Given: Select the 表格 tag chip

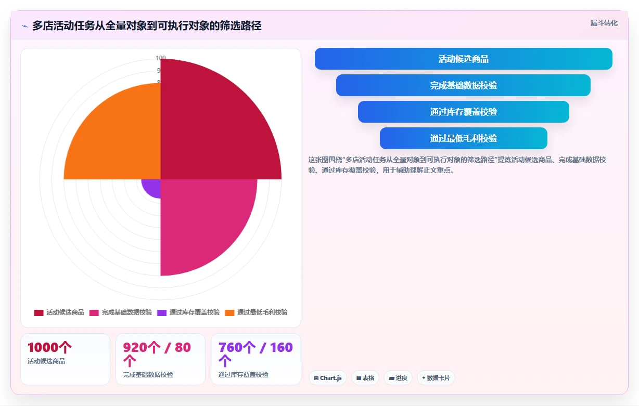Looking at the screenshot, I should (365, 378).
